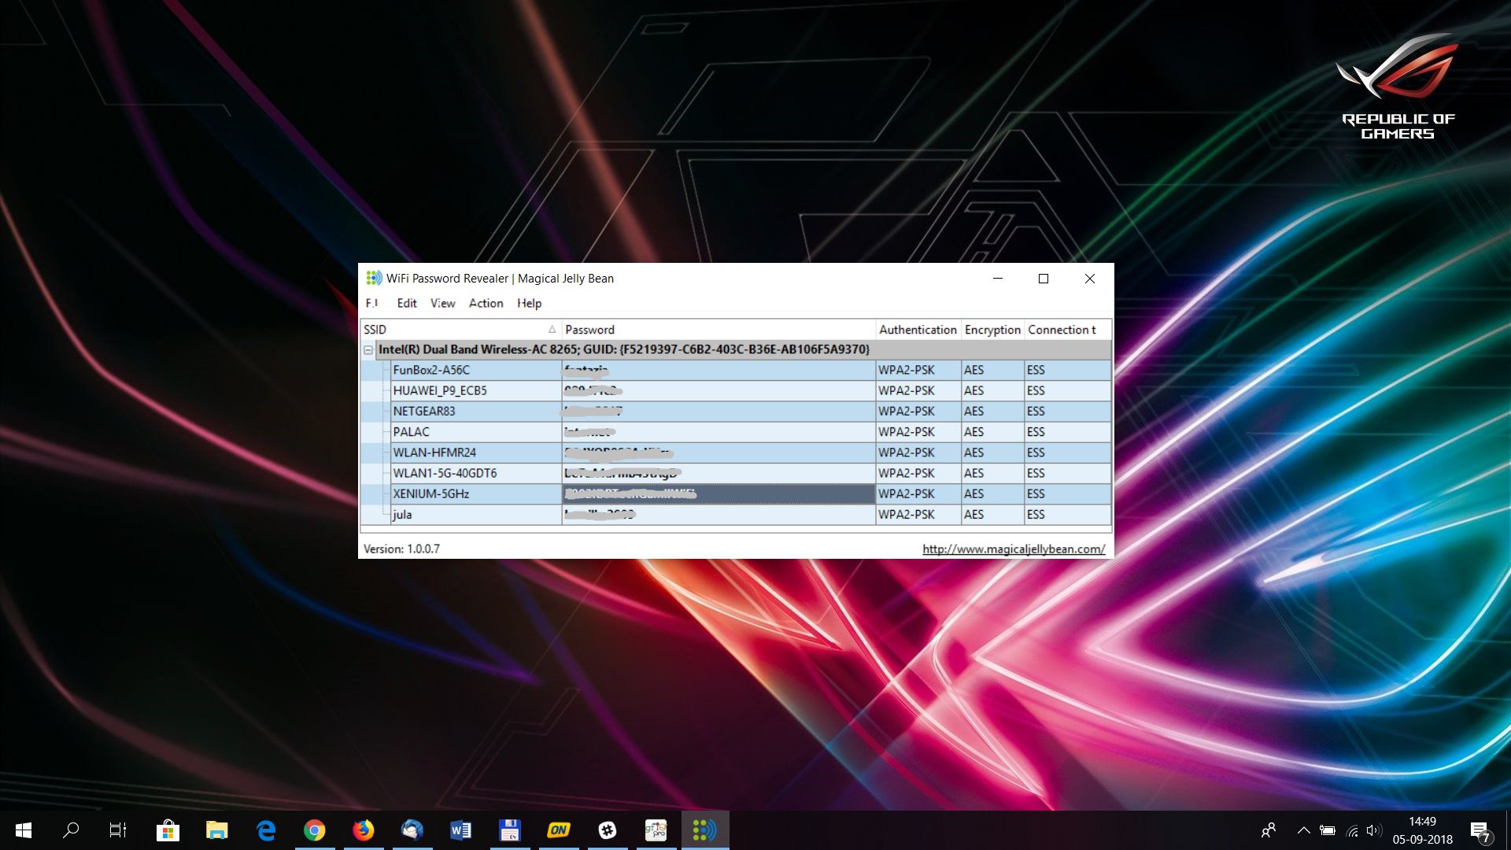Select the WLAN-HFMR24 network row
The height and width of the screenshot is (850, 1511).
[x=736, y=453]
